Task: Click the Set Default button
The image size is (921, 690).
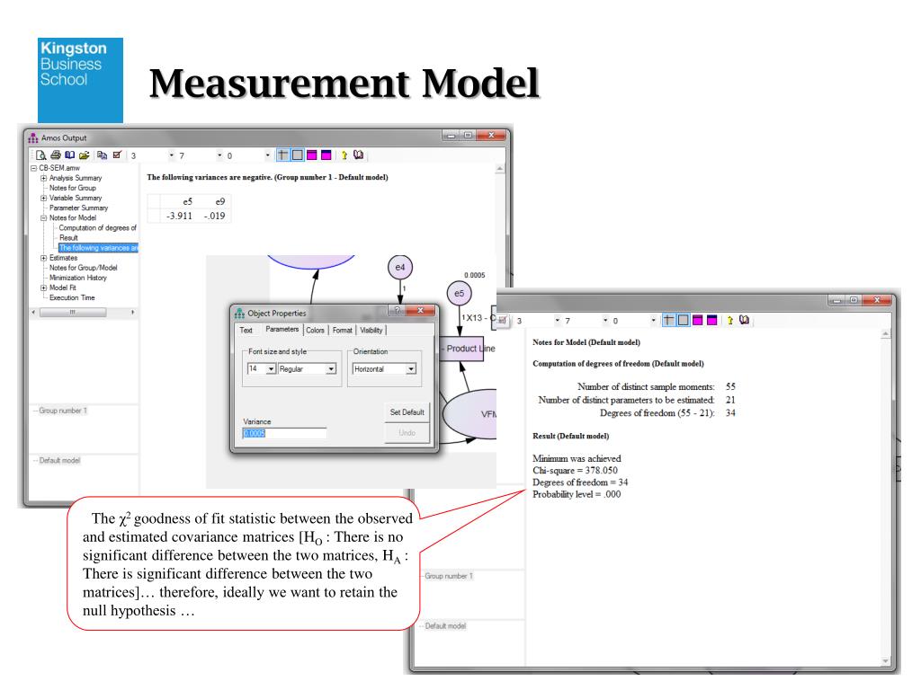Action: (x=407, y=411)
